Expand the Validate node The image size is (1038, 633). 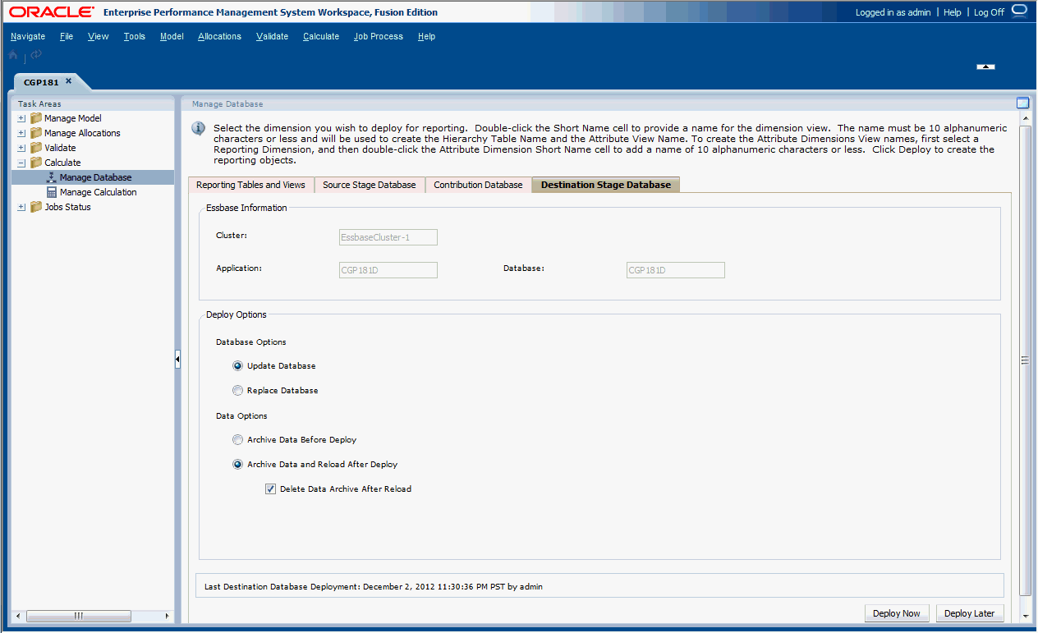[21, 148]
